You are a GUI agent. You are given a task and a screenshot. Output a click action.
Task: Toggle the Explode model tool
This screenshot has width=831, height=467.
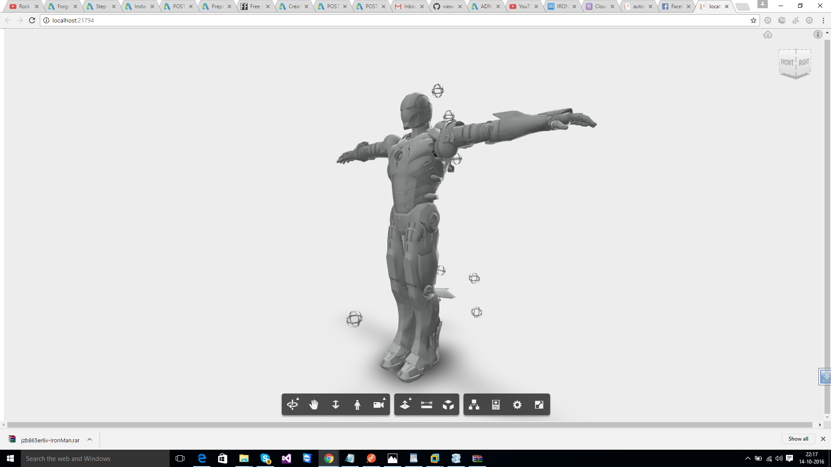[x=448, y=405]
